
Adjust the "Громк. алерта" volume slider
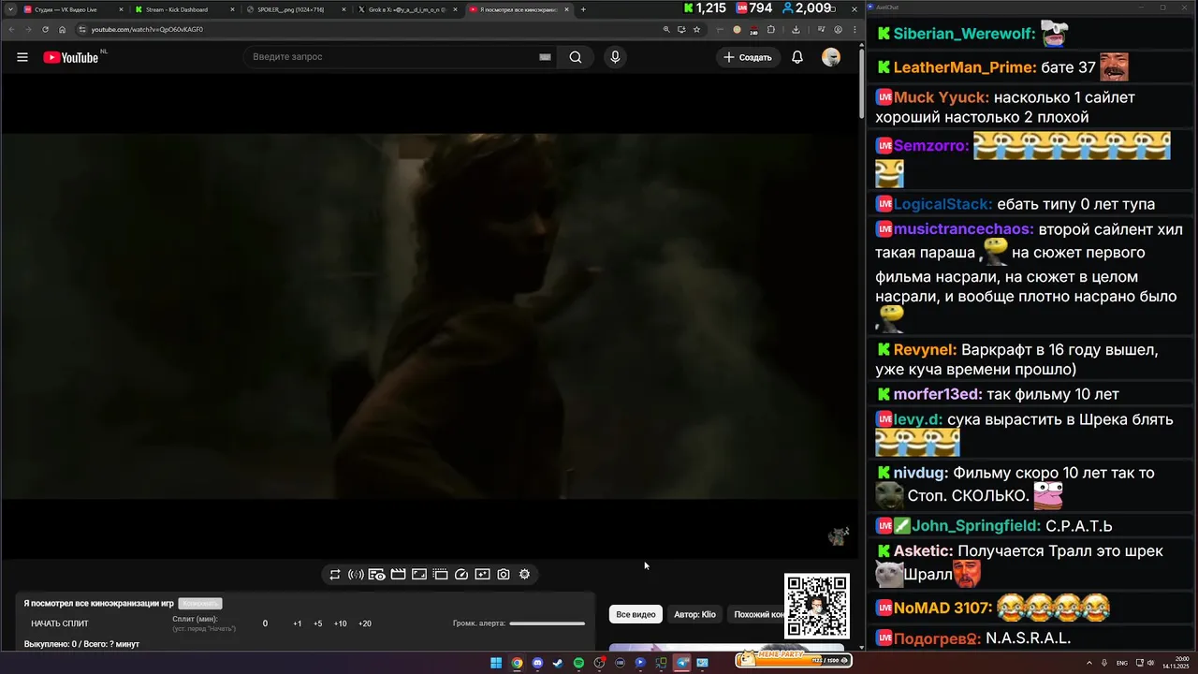(548, 623)
